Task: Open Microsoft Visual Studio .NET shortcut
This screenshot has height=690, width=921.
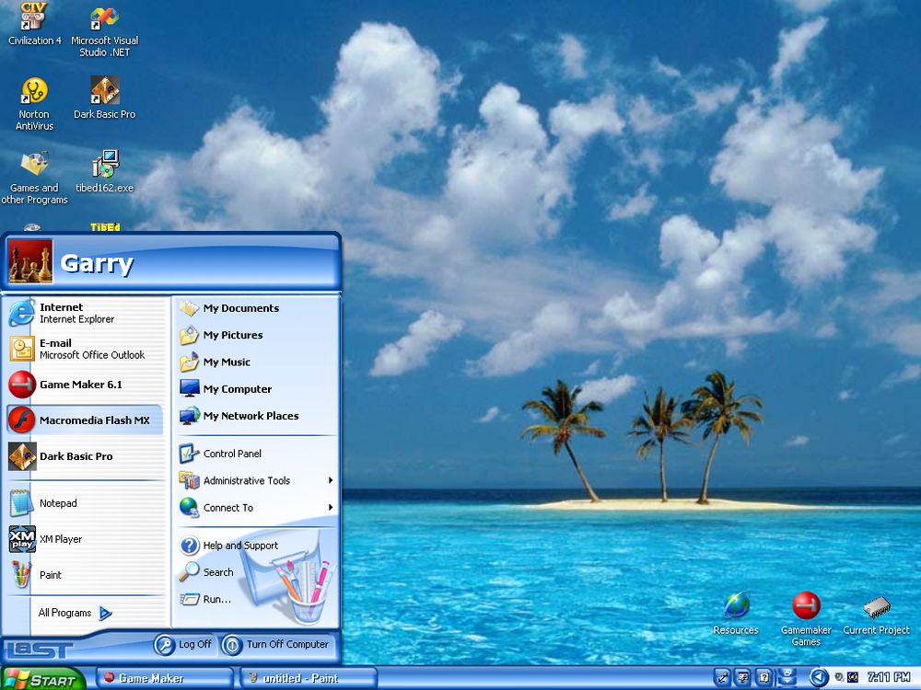Action: point(105,30)
